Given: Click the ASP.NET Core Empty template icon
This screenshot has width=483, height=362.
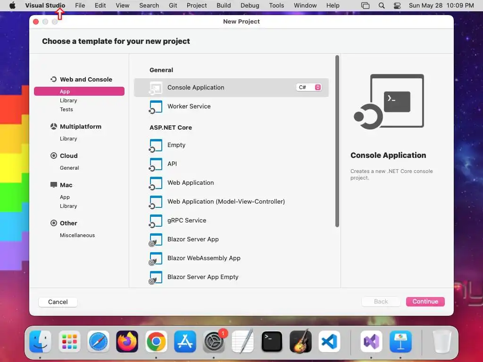Looking at the screenshot, I should click(x=156, y=146).
